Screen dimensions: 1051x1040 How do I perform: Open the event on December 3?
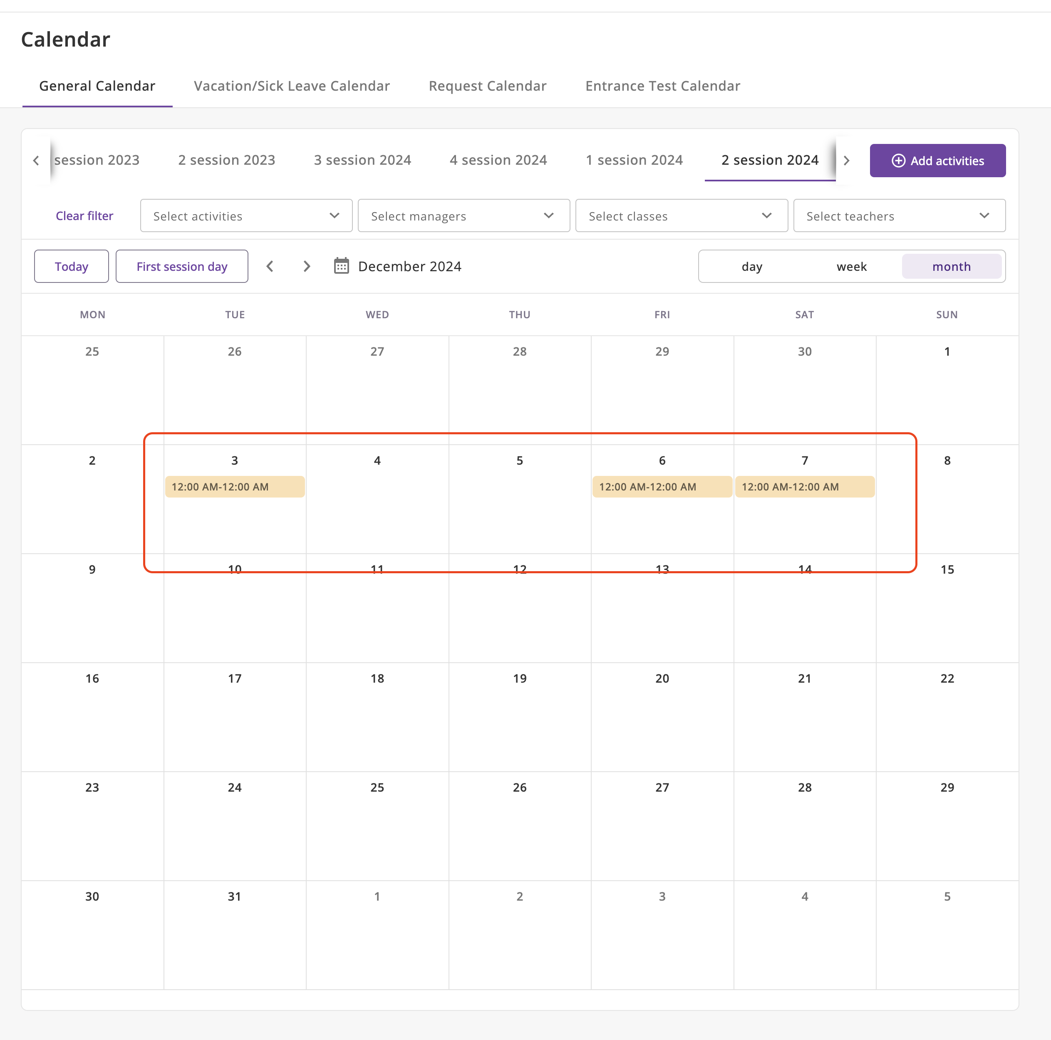pyautogui.click(x=235, y=487)
